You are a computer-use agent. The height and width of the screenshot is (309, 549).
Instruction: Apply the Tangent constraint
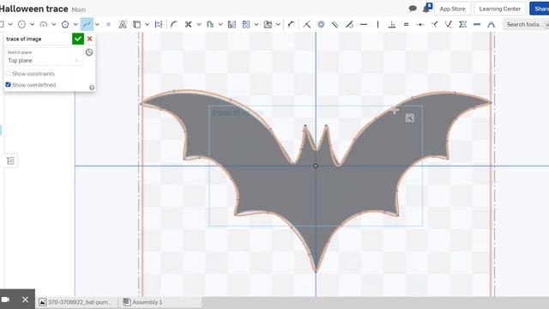coord(349,24)
